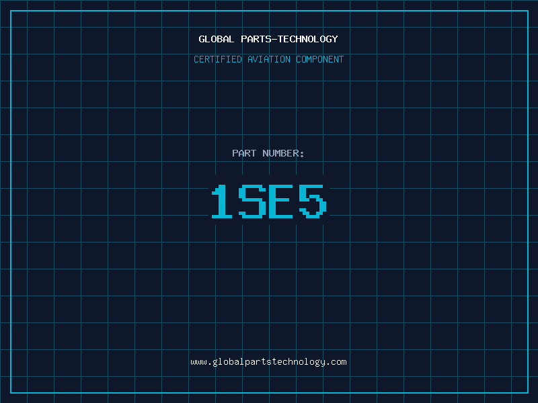Click the word PART in the label
The image size is (538, 403).
(244, 153)
